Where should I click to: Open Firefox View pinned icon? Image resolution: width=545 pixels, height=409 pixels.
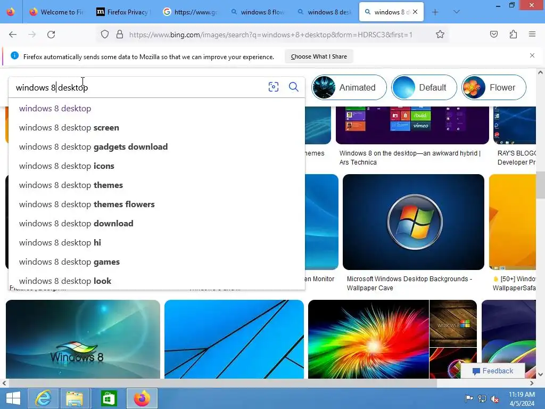point(11,12)
